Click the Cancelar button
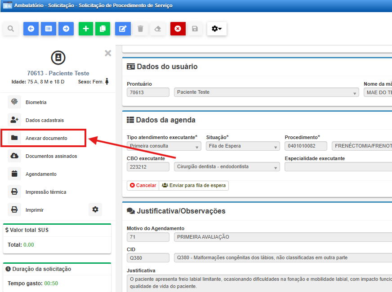The image size is (392, 292). pos(143,185)
